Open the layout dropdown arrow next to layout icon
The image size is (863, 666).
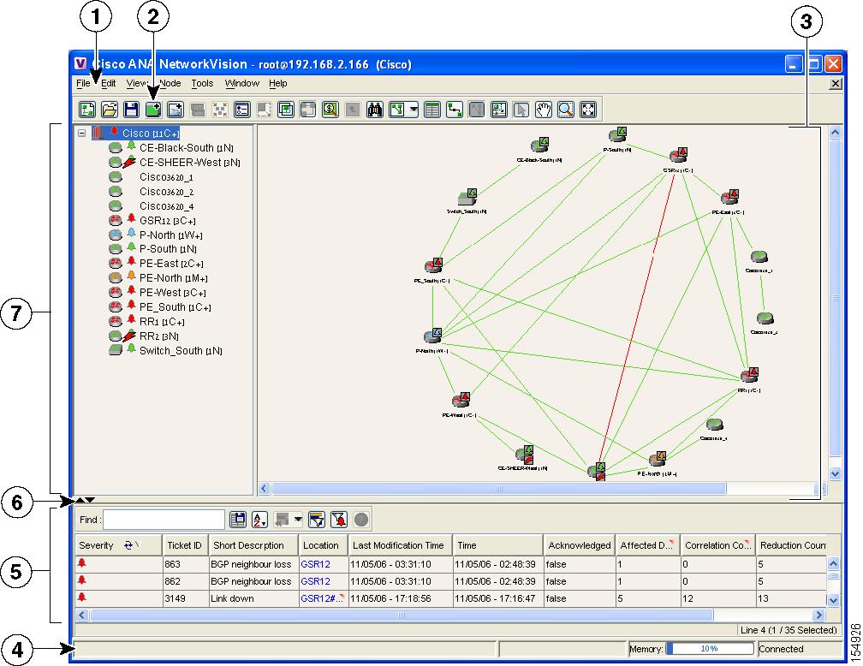click(x=414, y=110)
